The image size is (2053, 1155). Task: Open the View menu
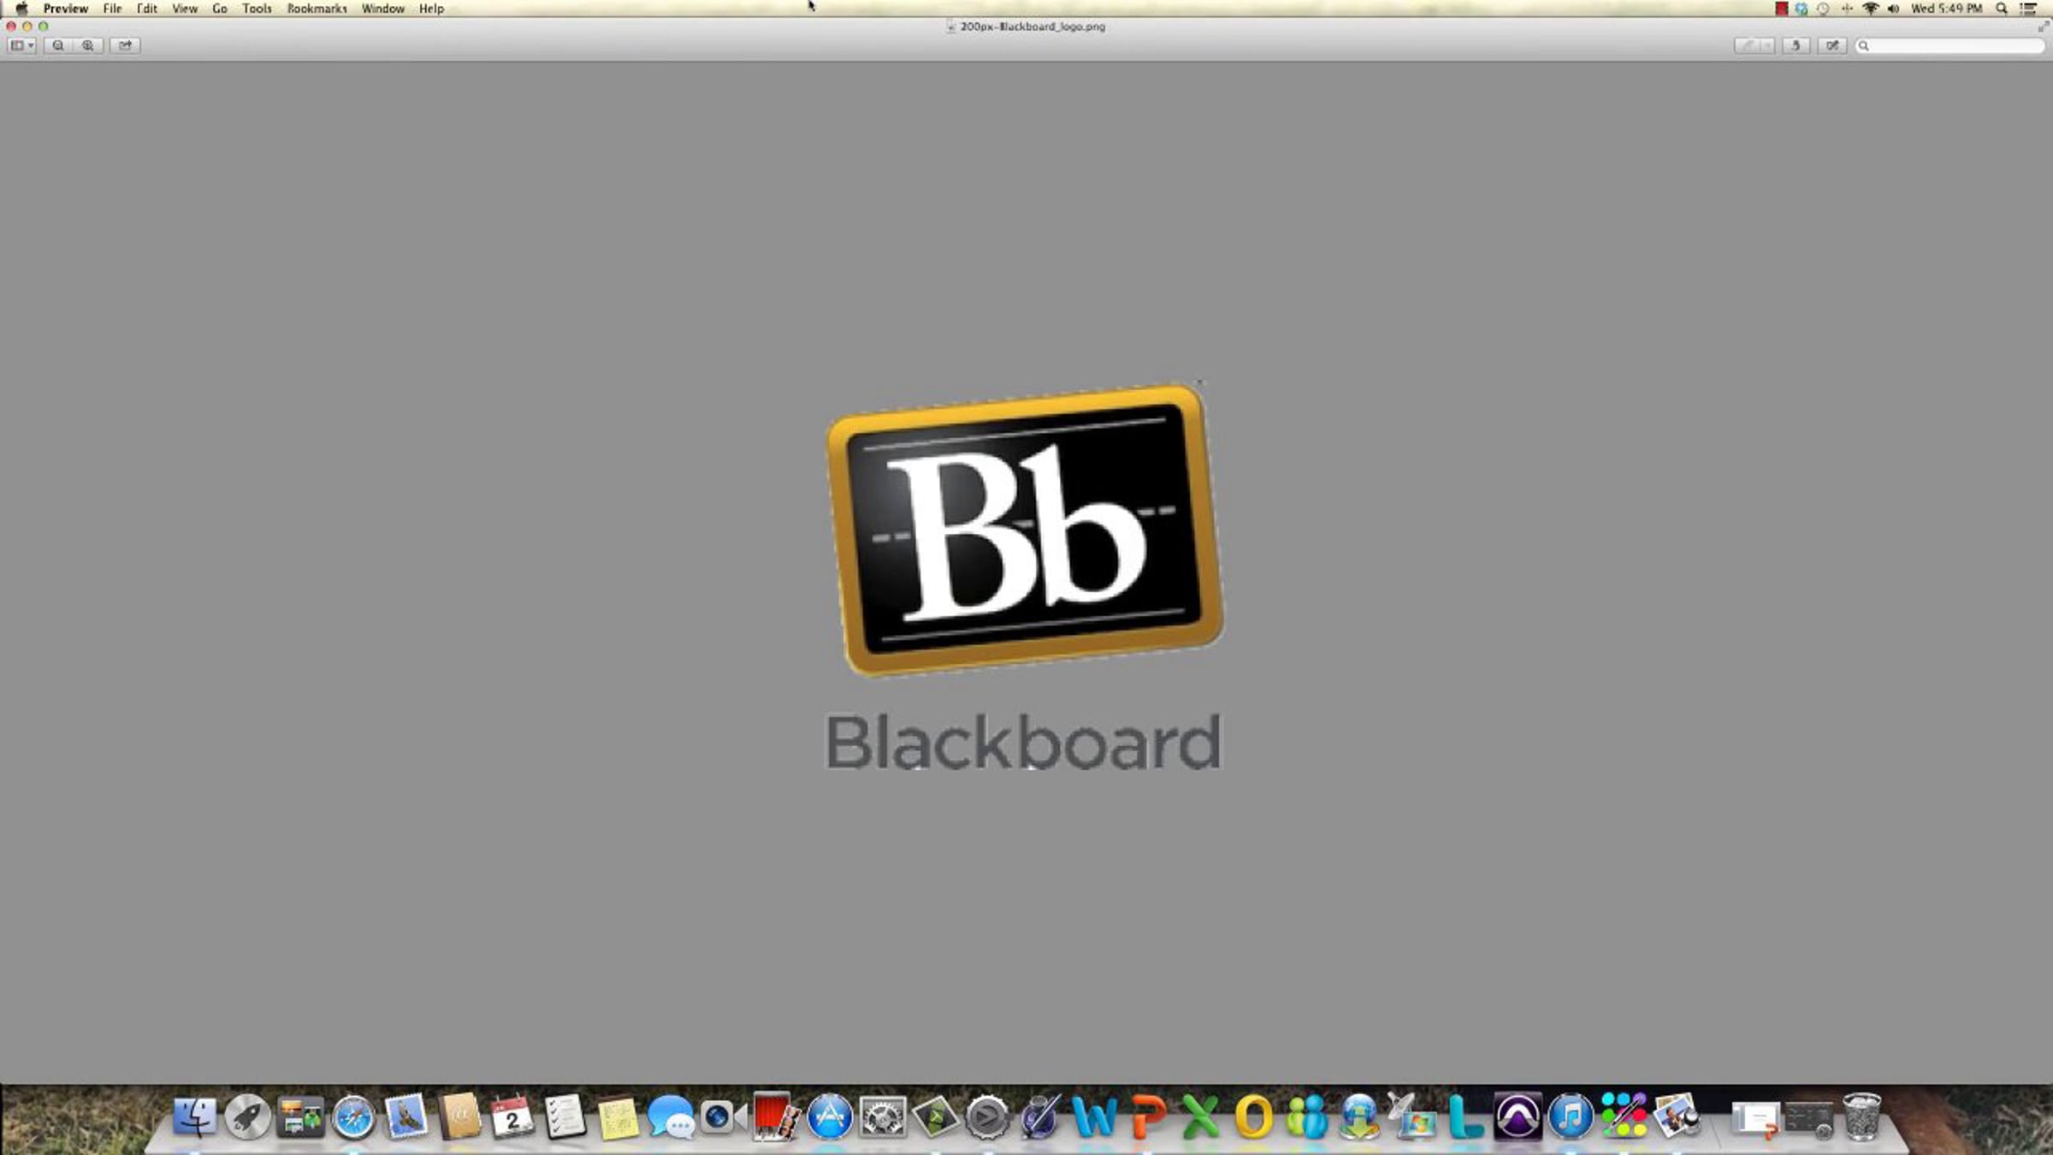click(185, 9)
